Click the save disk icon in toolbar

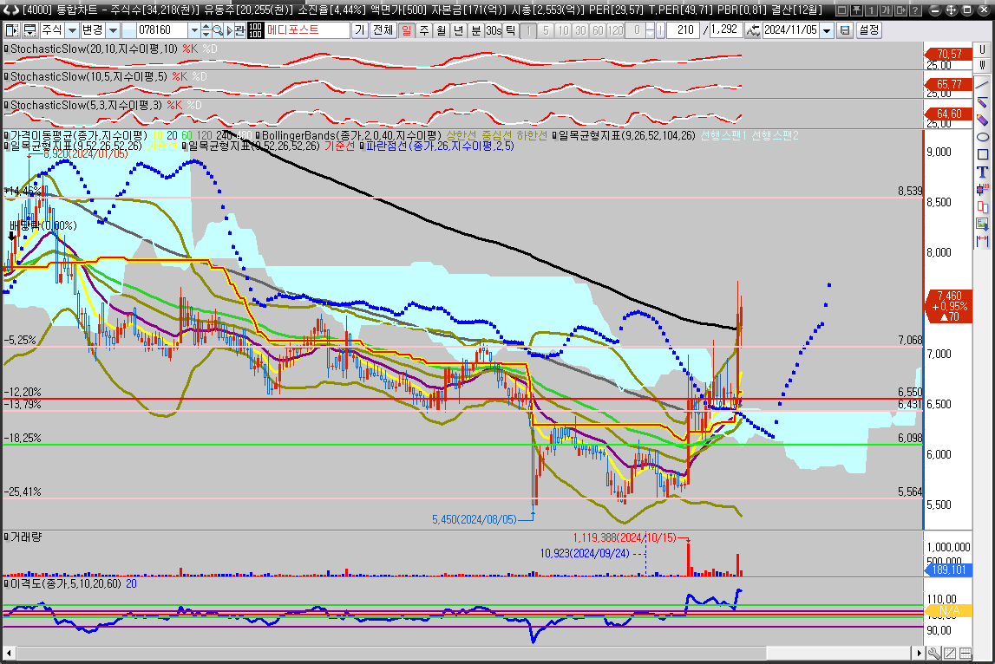(x=845, y=29)
